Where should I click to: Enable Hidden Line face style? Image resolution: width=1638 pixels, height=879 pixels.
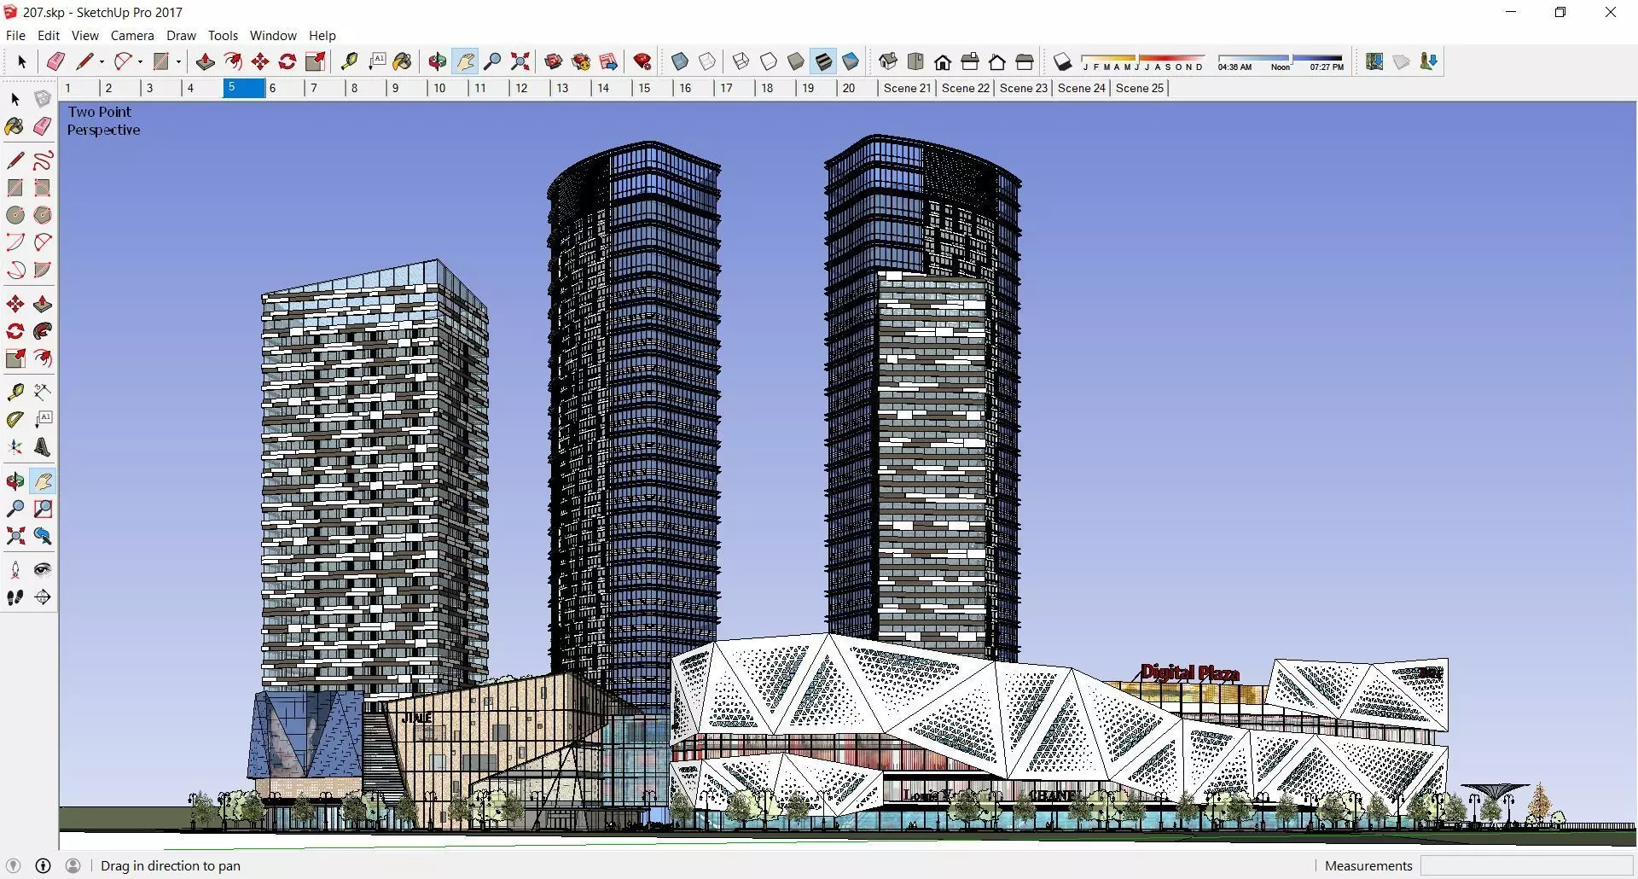tap(769, 61)
